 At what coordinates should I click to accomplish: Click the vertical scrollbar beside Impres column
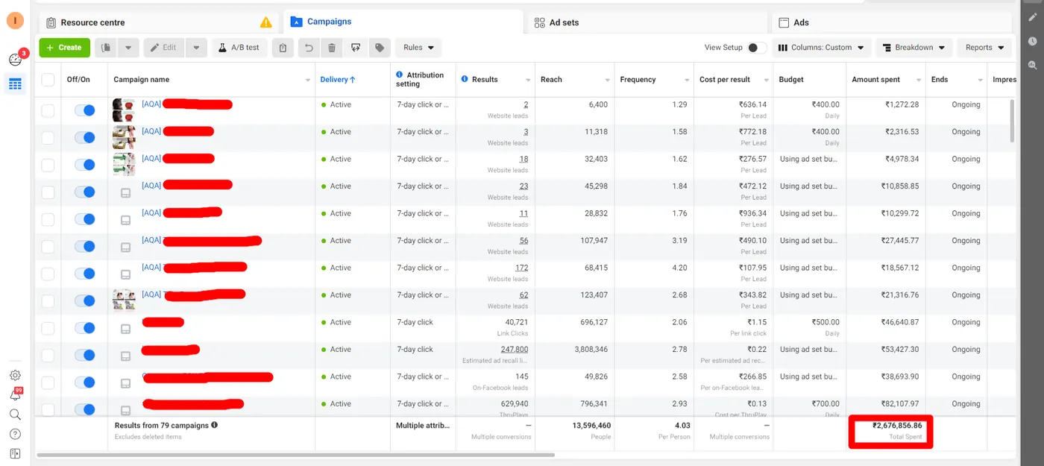1012,119
